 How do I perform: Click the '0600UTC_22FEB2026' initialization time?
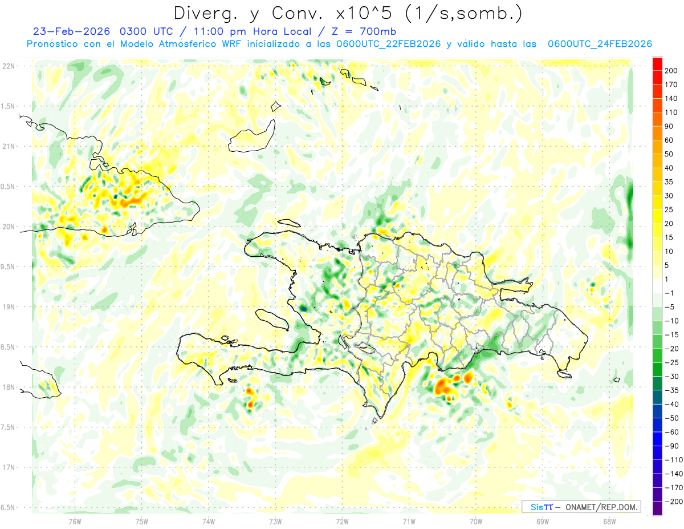tap(388, 44)
